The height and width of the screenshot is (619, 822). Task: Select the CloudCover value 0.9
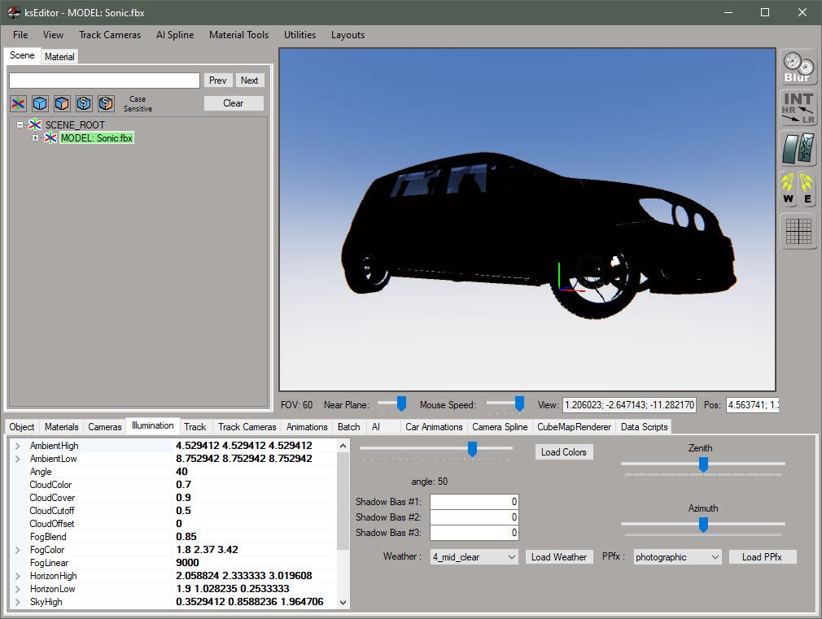pyautogui.click(x=183, y=498)
